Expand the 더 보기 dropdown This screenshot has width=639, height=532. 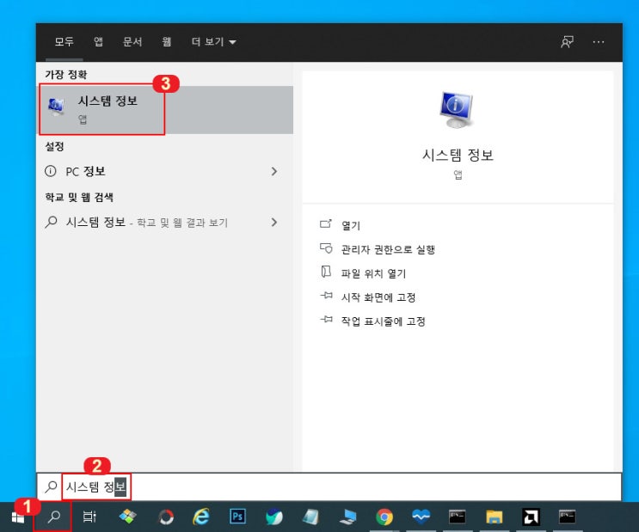[x=213, y=41]
